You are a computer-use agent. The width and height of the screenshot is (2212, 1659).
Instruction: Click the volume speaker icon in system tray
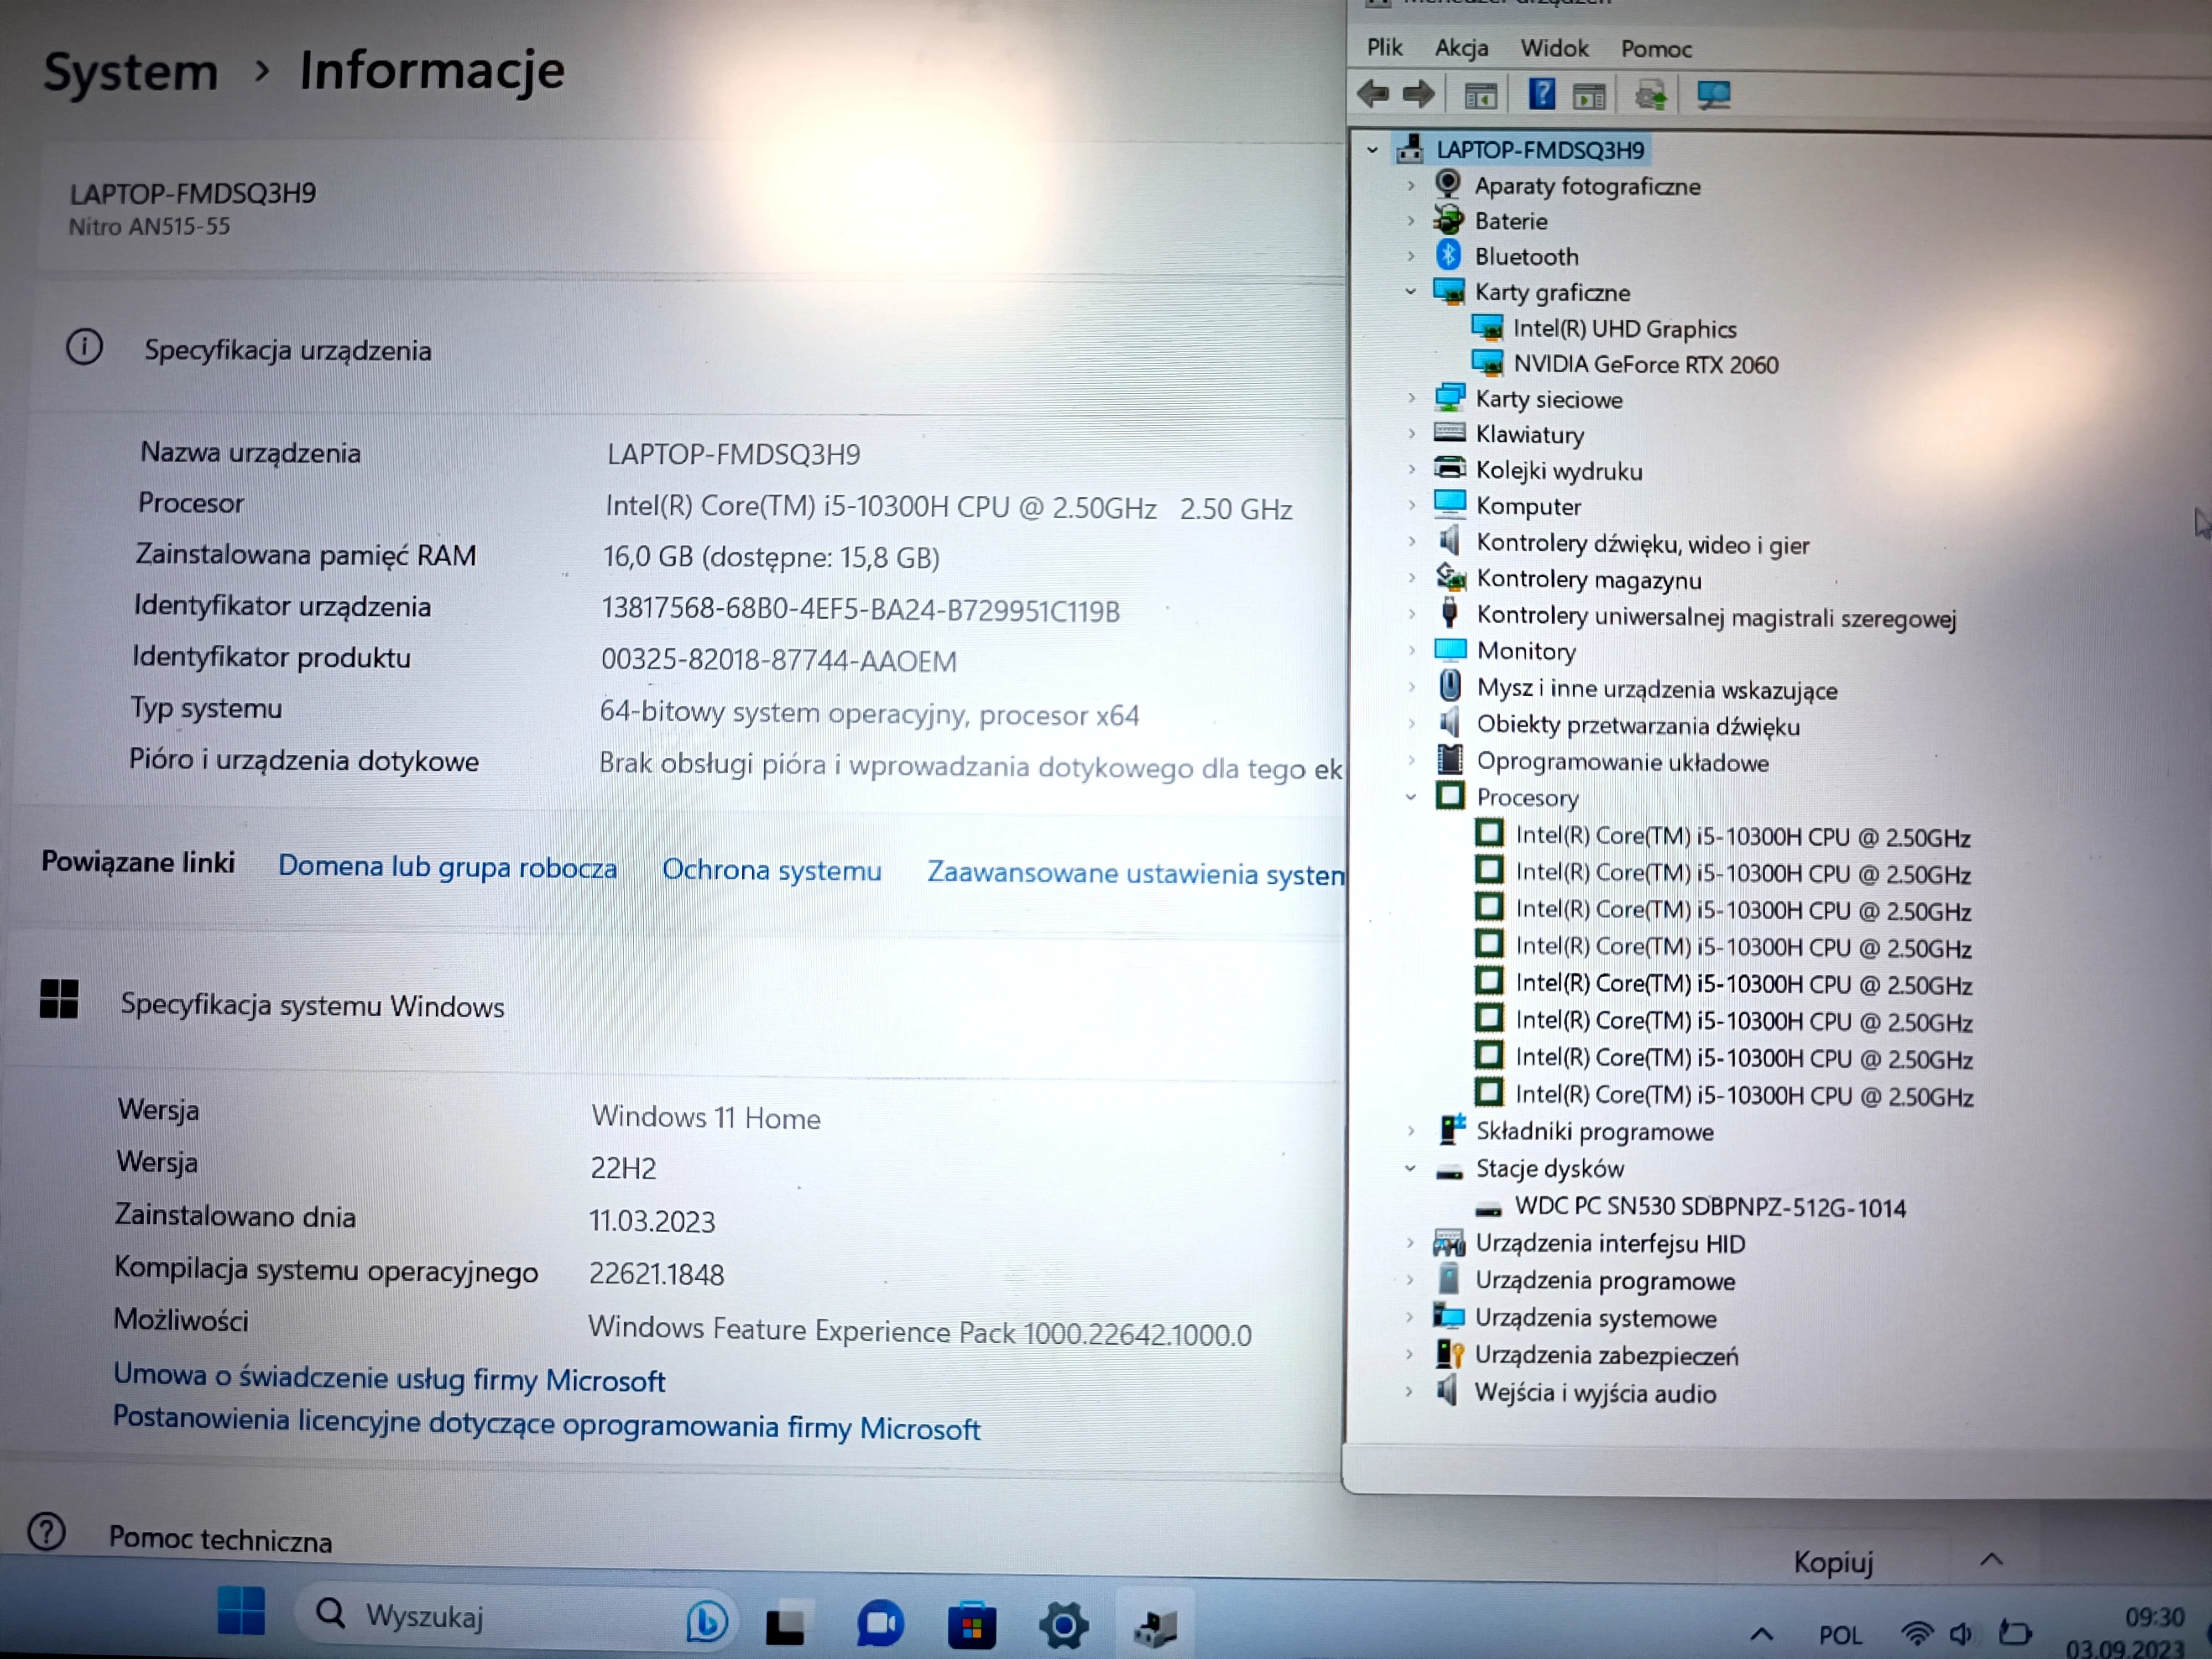(1961, 1635)
